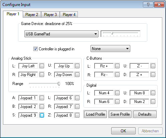Click the deadzone slider thumb
Screen dimensions: 166x138
[x=112, y=33]
